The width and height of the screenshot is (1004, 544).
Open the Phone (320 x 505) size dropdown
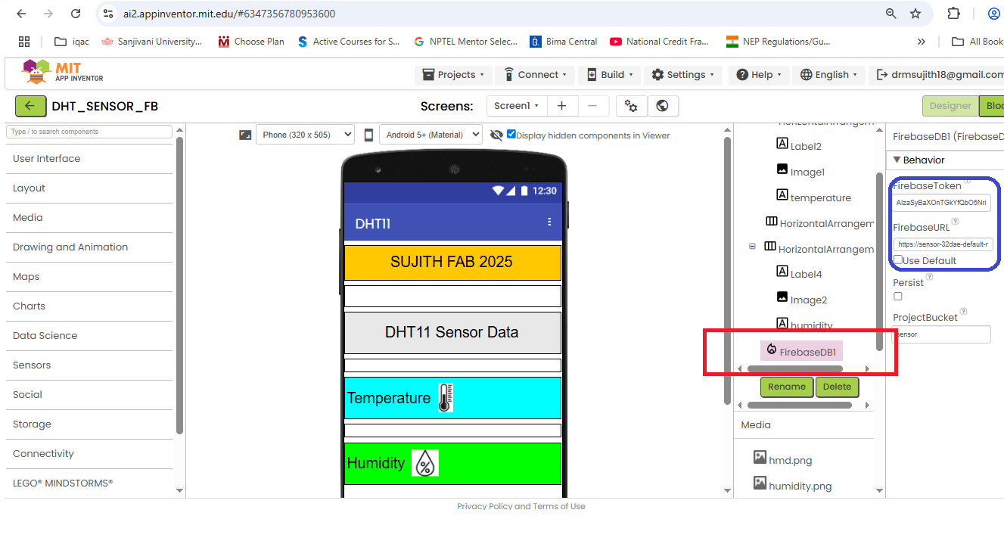(x=305, y=135)
